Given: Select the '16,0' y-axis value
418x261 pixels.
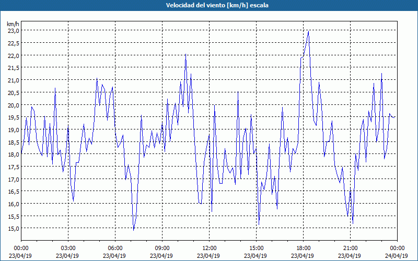Looking at the screenshot, I should 14,204.
